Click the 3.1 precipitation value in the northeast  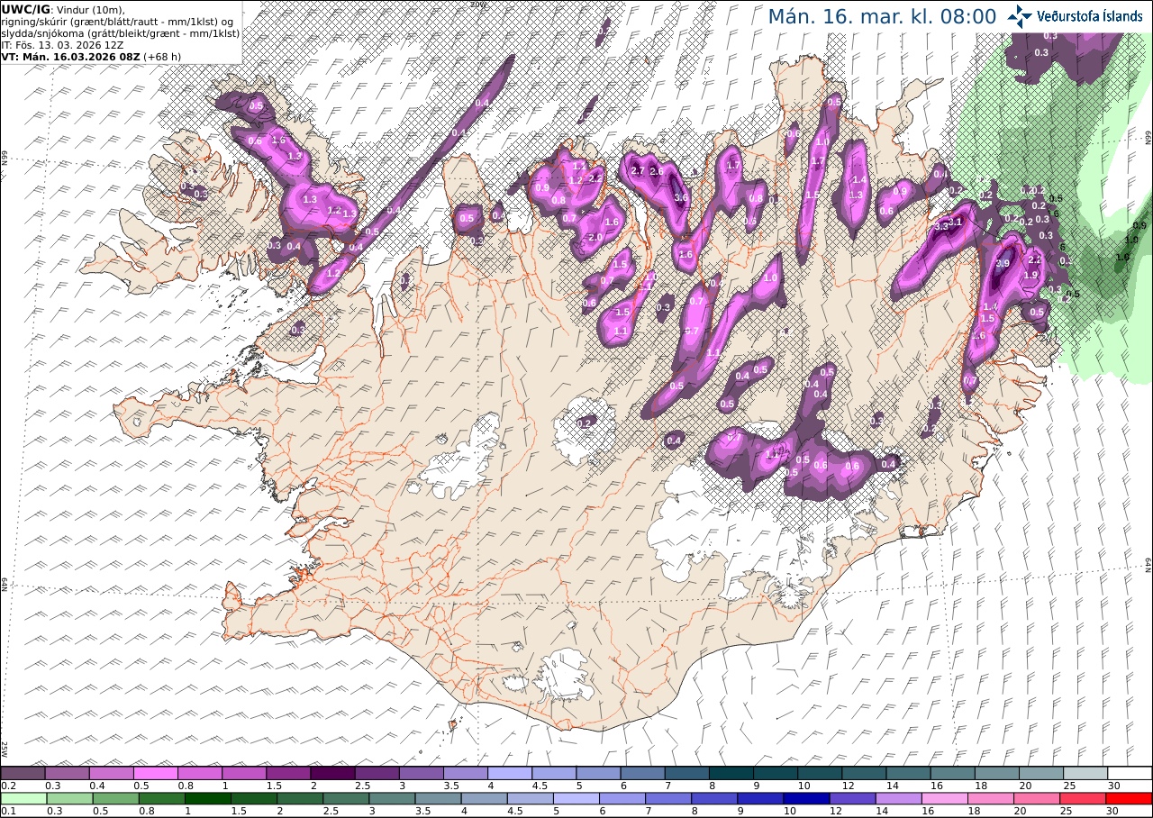point(957,222)
